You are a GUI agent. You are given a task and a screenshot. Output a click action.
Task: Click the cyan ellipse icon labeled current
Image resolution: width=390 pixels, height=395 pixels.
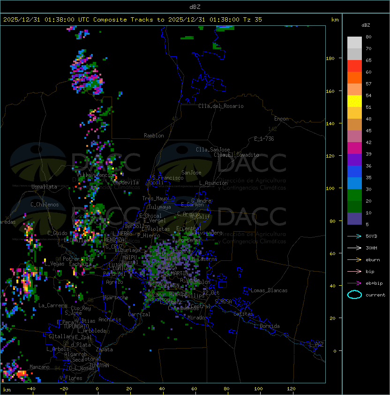[x=354, y=295]
